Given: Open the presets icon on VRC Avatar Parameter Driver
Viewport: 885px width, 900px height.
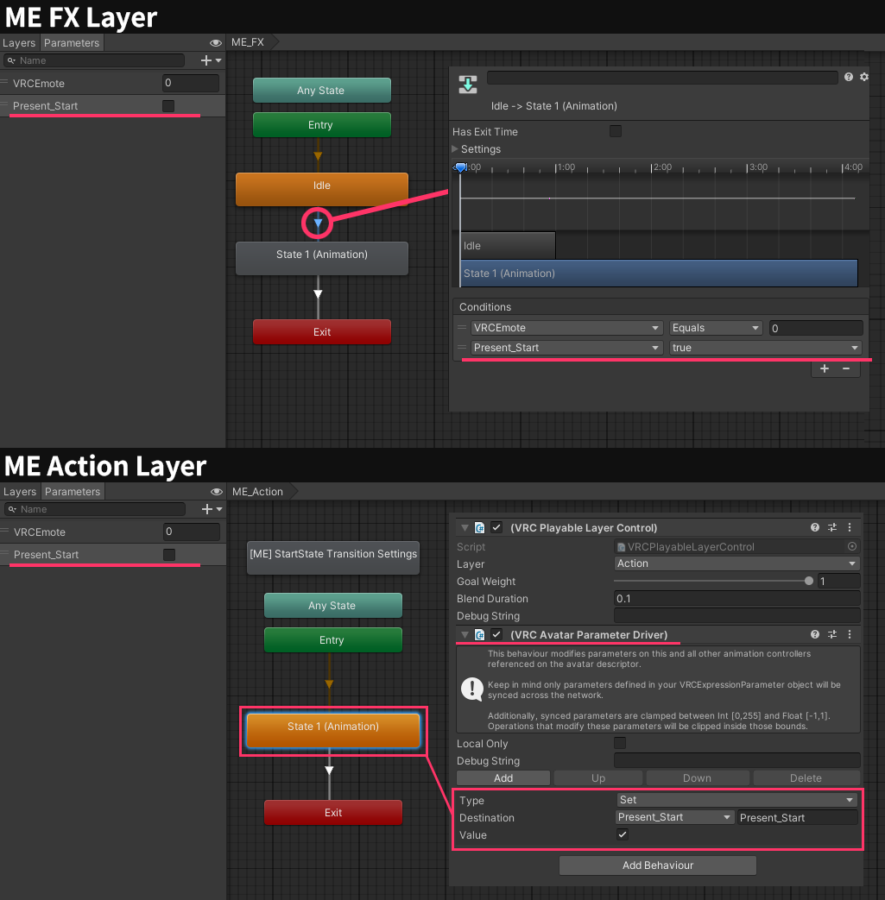Looking at the screenshot, I should click(832, 634).
